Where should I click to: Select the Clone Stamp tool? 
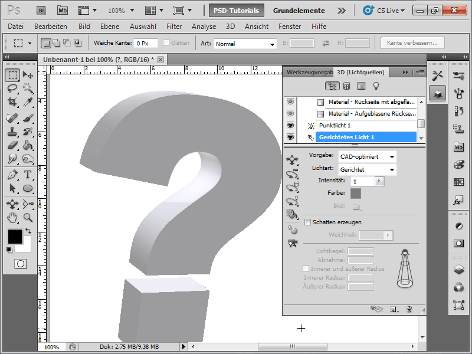(12, 132)
